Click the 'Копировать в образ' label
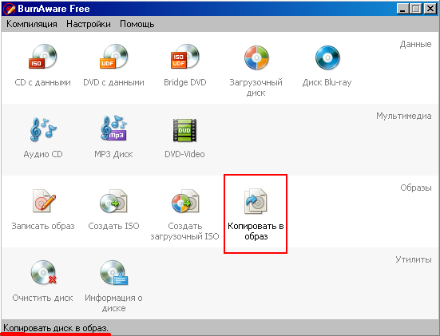440x336 pixels. pos(256,231)
